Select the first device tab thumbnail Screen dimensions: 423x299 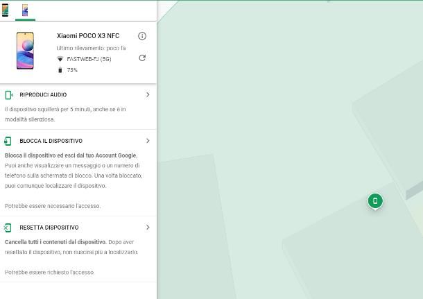(5, 10)
